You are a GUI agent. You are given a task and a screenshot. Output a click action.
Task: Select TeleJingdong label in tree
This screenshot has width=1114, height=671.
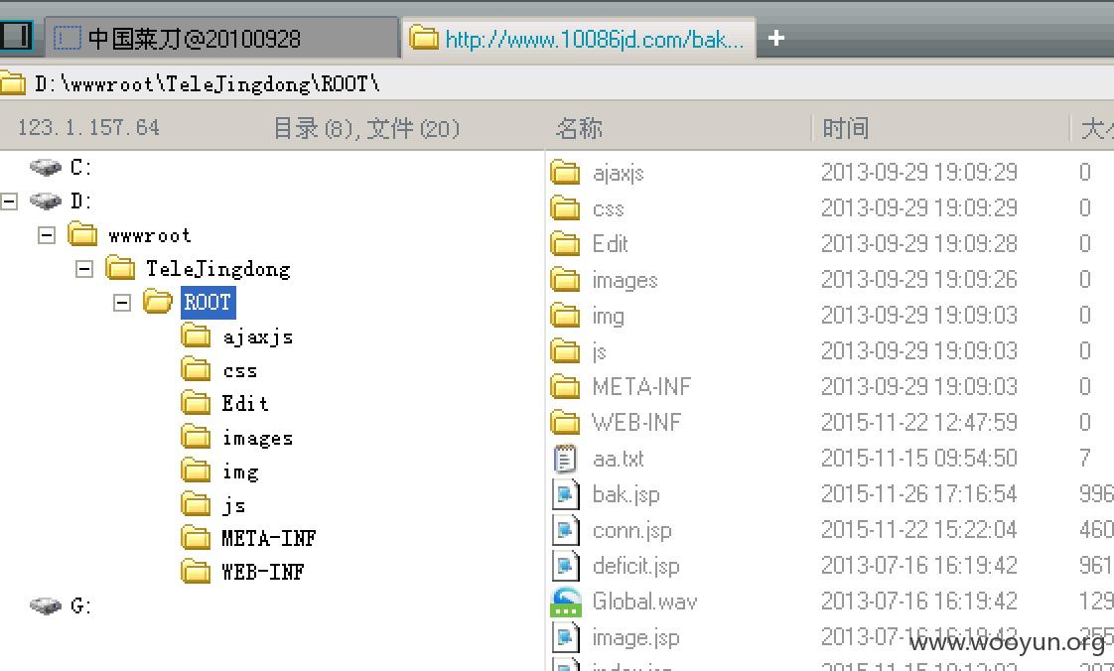[218, 269]
